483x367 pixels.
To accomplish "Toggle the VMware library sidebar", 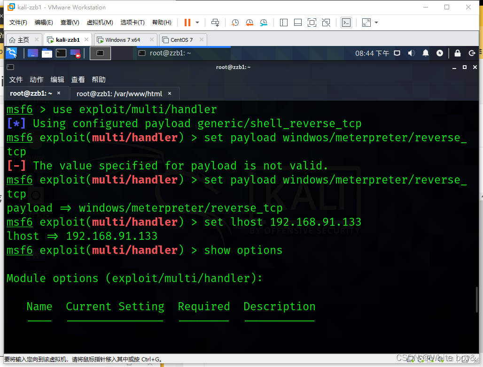I will pyautogui.click(x=284, y=23).
